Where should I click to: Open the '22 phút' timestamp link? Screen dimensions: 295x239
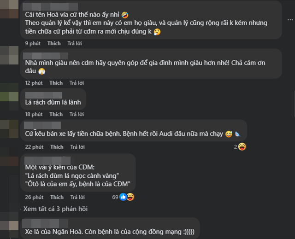(x=34, y=147)
